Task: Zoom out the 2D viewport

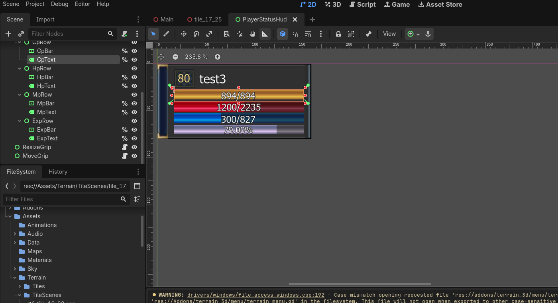Action: click(x=175, y=57)
